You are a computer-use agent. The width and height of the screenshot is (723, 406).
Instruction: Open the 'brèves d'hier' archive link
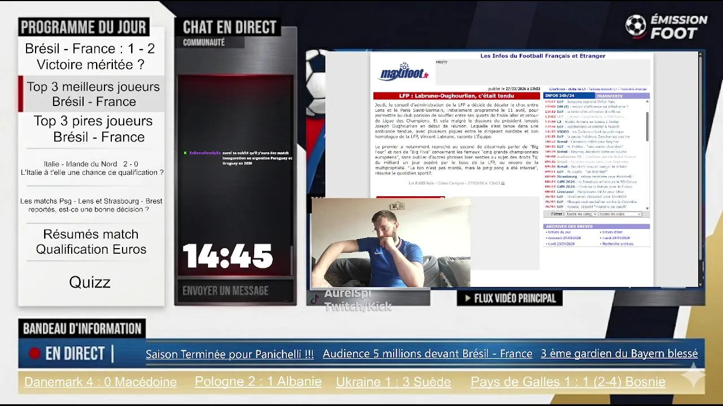click(x=613, y=232)
